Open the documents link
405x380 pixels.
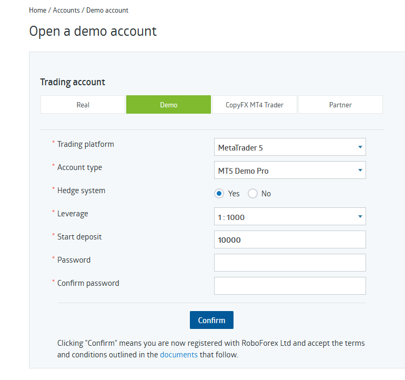pos(179,355)
